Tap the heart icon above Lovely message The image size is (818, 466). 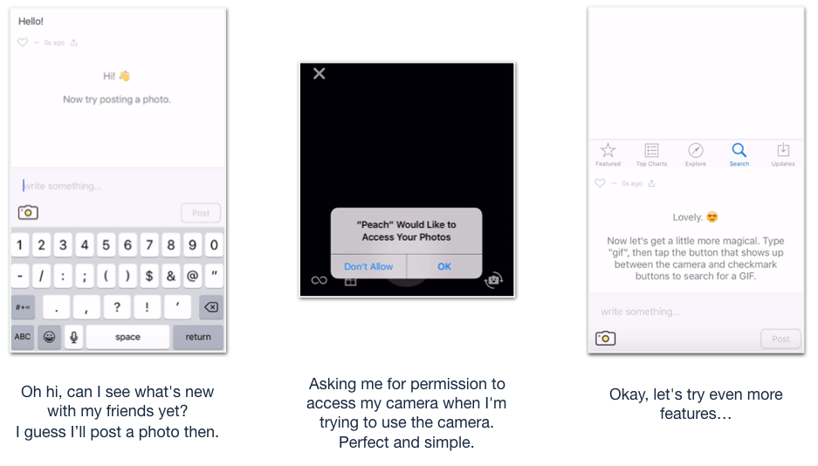coord(600,183)
